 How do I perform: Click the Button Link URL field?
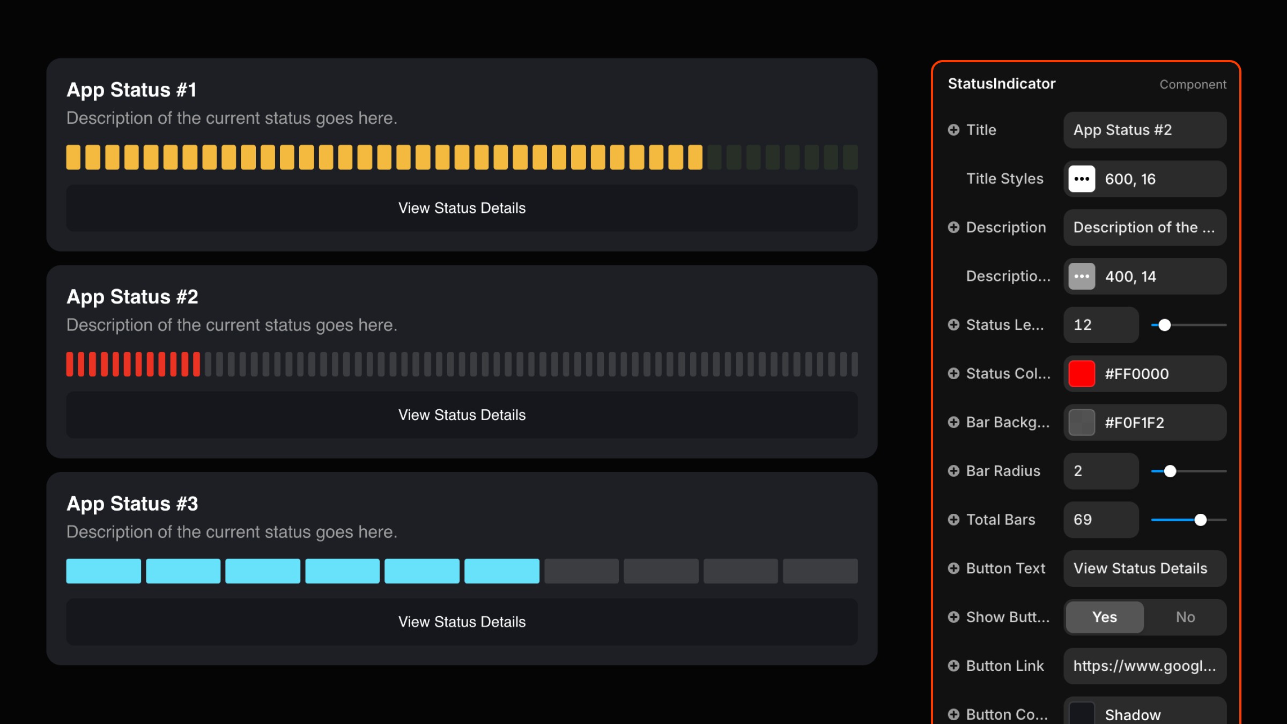[1144, 666]
